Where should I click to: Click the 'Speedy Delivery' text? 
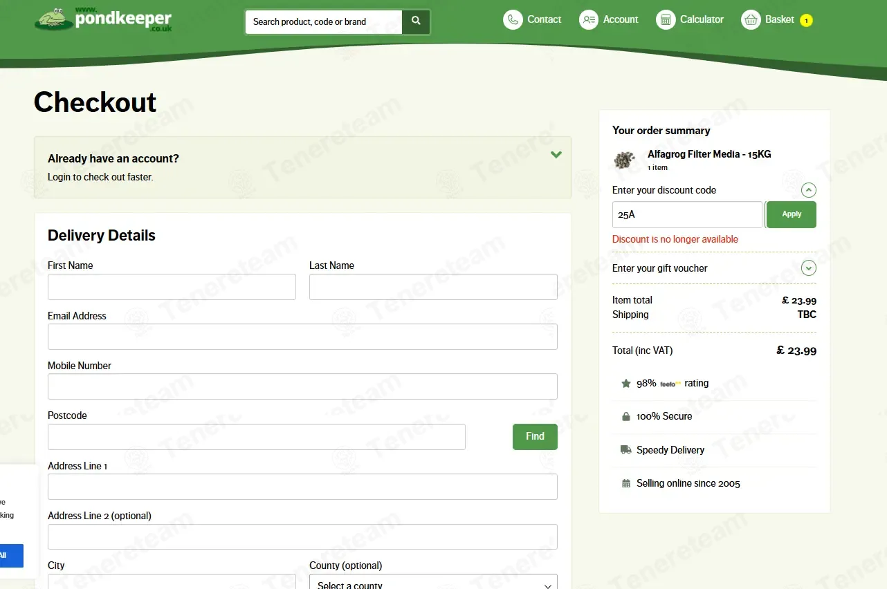point(670,450)
